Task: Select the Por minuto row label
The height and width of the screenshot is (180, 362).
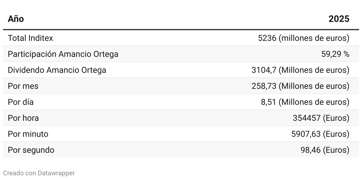Action: 28,134
